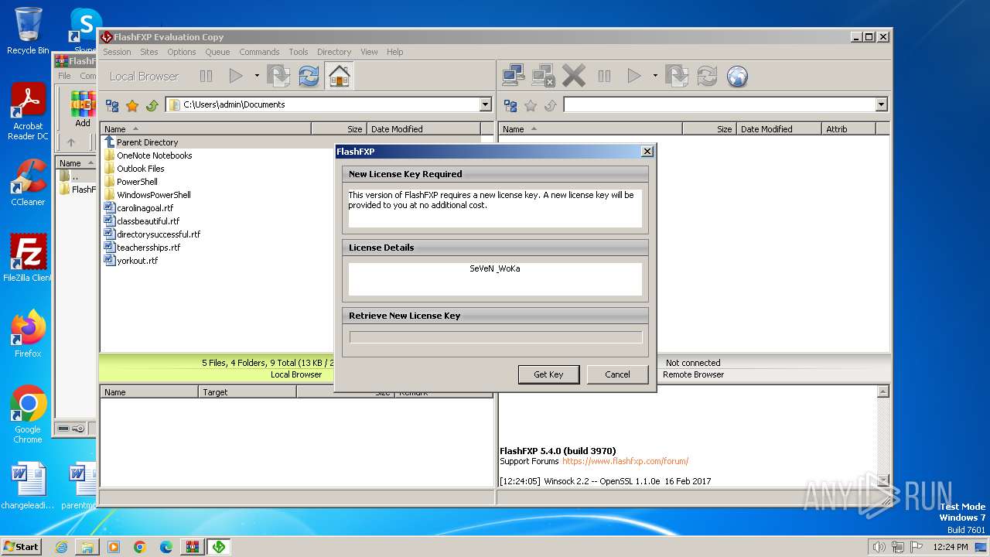Click the local pause transfer icon
Screen dimensions: 990x557
tap(206, 76)
